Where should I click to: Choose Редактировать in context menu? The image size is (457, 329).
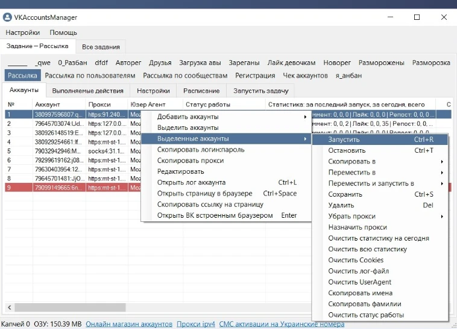[x=227, y=171]
